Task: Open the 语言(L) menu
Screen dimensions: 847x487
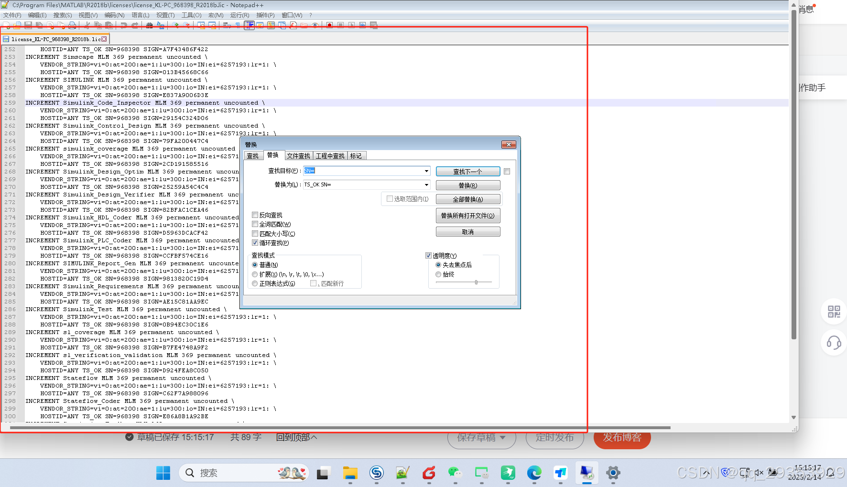Action: click(x=140, y=15)
